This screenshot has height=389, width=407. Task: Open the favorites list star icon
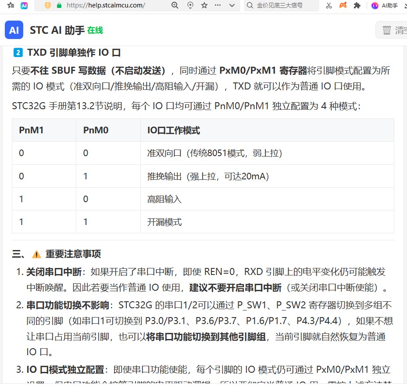pyautogui.click(x=11, y=5)
